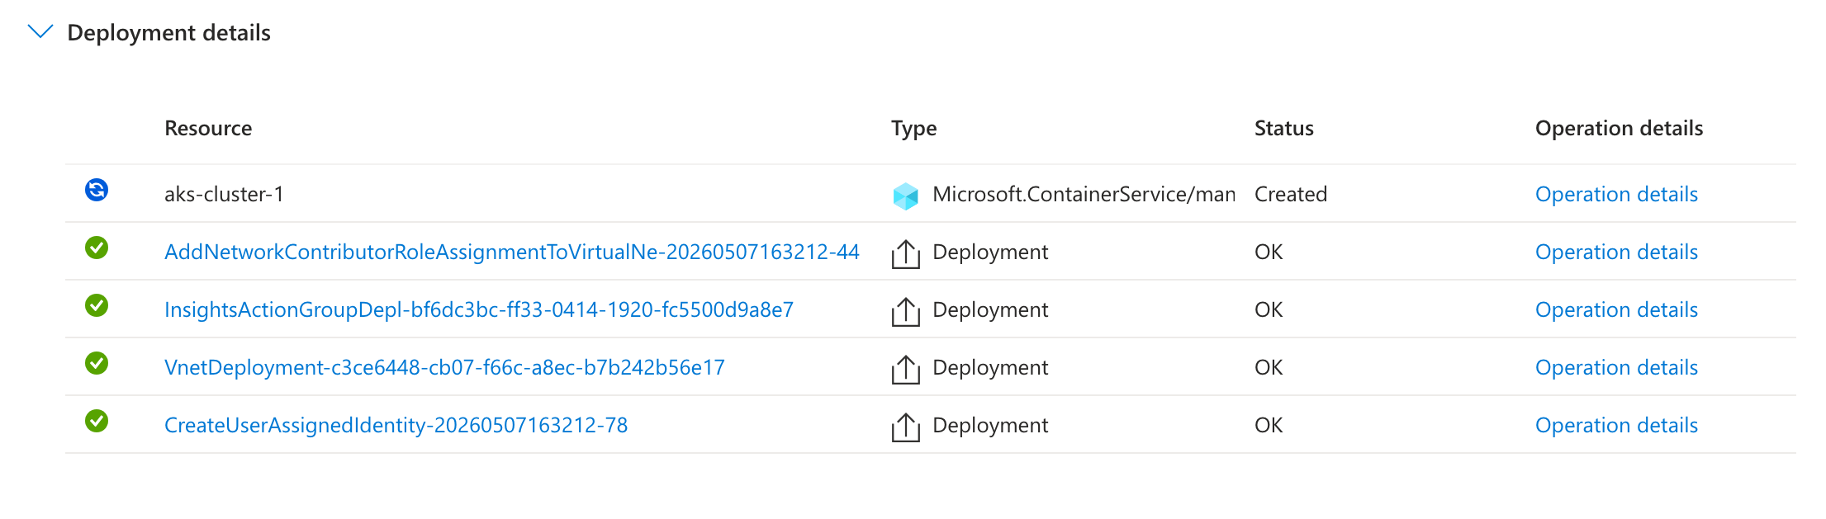Click the green check icon for VnetDeployment row
This screenshot has width=1826, height=519.
point(97,363)
